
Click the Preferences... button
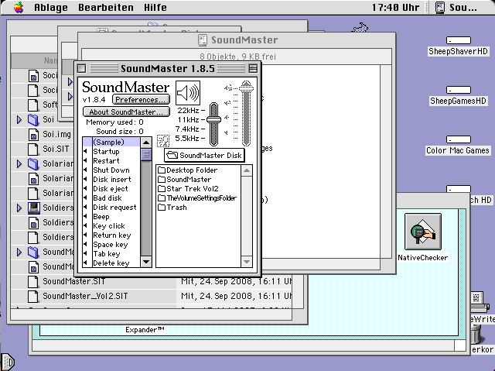click(x=141, y=100)
